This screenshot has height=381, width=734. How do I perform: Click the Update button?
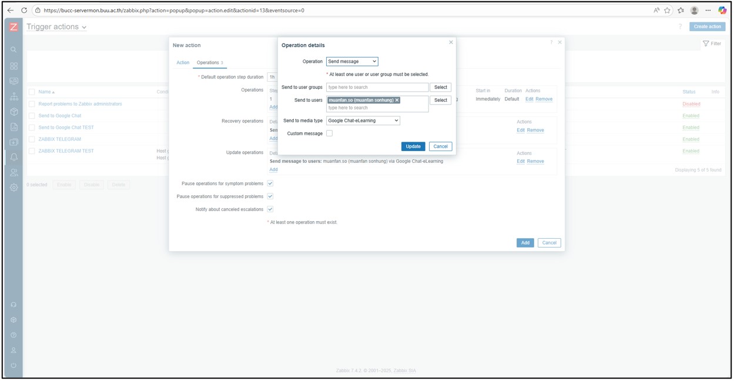[x=413, y=146]
